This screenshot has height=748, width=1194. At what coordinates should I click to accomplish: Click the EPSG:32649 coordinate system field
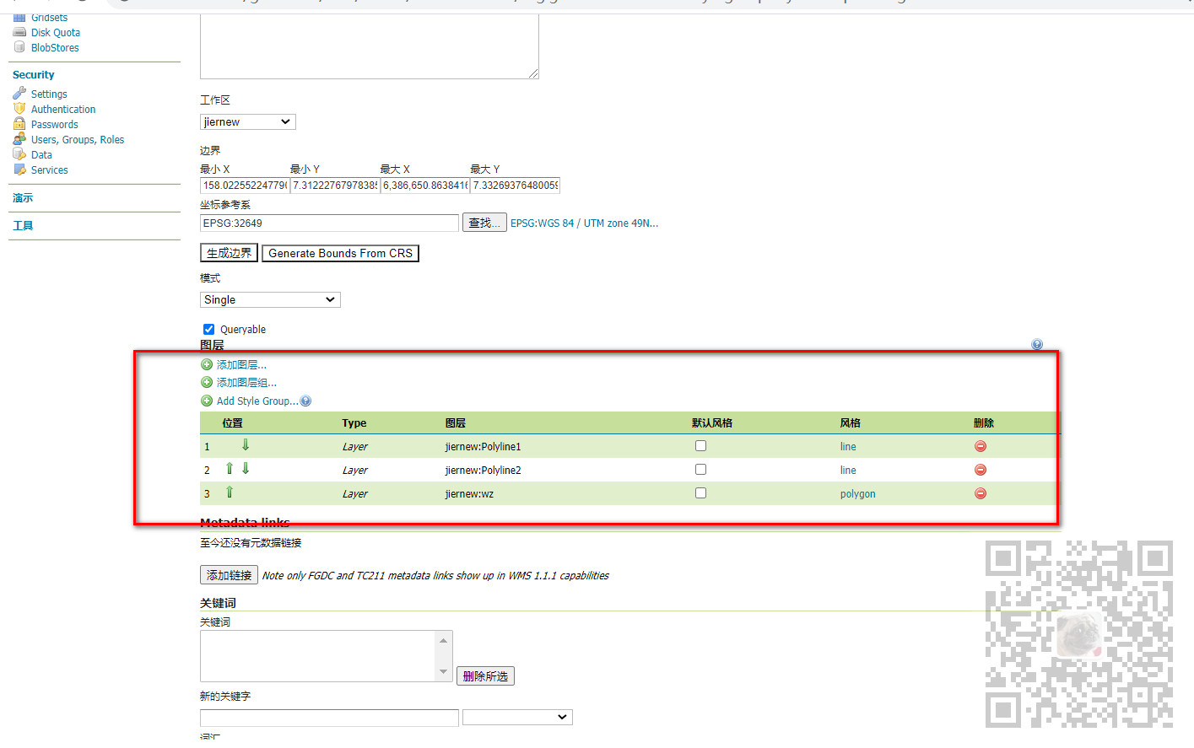329,223
